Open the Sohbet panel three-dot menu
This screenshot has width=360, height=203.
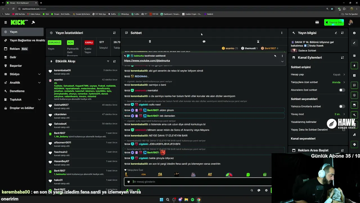[282, 33]
